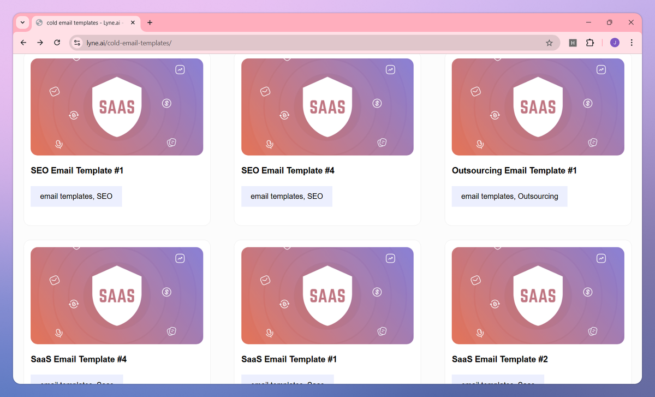Bookmark this page with the star icon
This screenshot has height=397, width=655.
click(549, 43)
